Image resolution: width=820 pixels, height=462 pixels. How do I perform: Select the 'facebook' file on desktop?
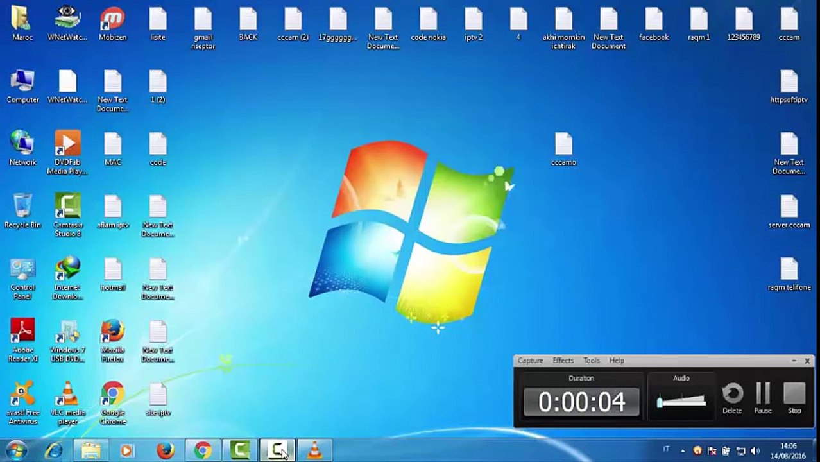point(654,24)
